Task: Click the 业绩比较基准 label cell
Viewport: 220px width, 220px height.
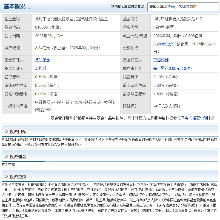Action: pyautogui.click(x=17, y=106)
